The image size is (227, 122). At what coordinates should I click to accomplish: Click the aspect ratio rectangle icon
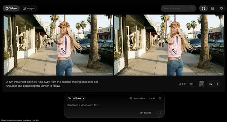point(150,98)
